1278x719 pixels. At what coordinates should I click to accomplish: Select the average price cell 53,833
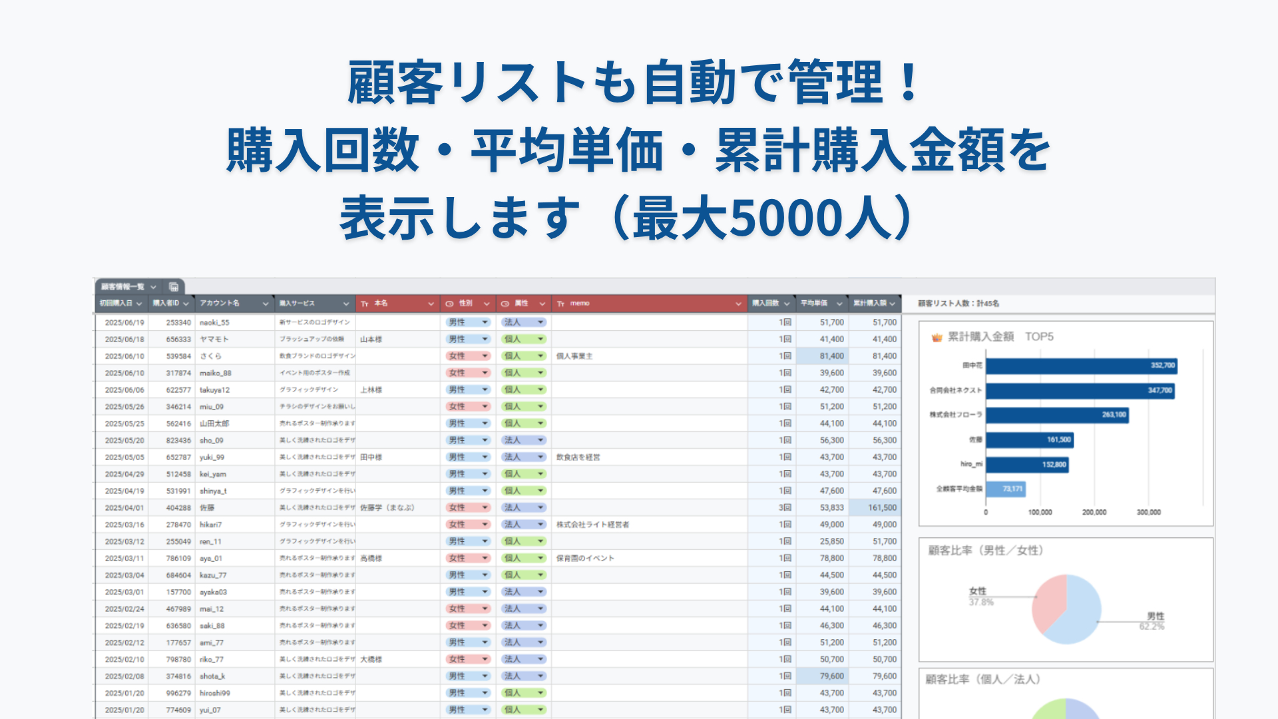[823, 507]
